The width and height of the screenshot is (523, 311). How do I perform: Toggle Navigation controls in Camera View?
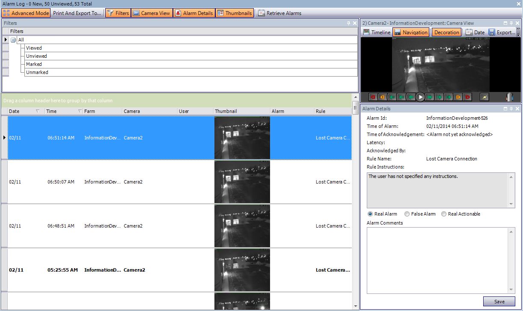(x=411, y=32)
